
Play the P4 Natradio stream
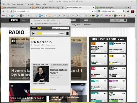point(33,33)
